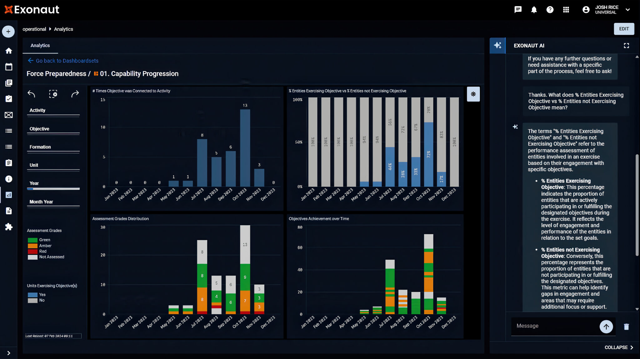Click the Exonaut AI sparkle icon

click(497, 46)
